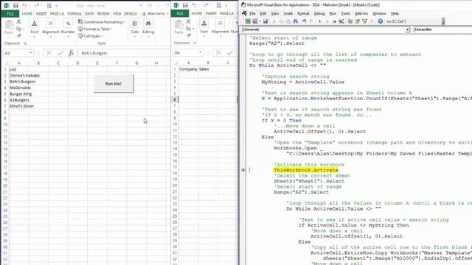
Task: Click Insert UserForm icon in VBA toolbar
Action: coord(255,21)
